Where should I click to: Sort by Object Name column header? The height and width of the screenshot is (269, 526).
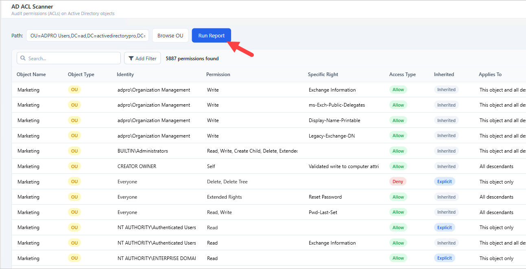[31, 74]
